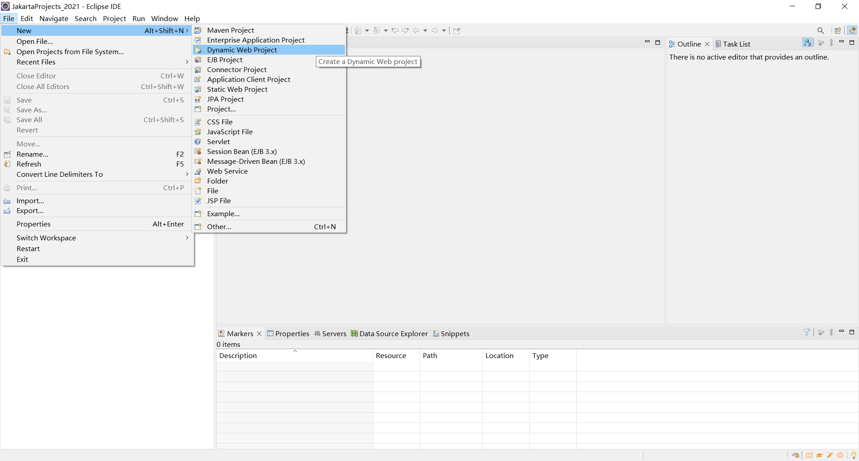Open the Forward history dropdown arrow
The width and height of the screenshot is (859, 461).
point(444,30)
